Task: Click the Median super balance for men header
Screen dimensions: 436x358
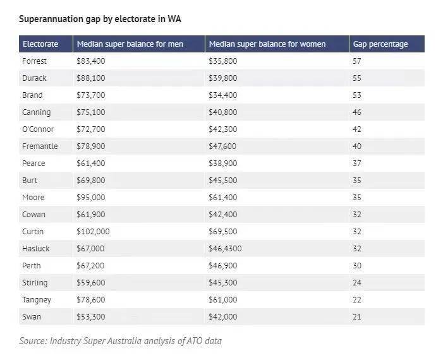Action: coord(130,44)
